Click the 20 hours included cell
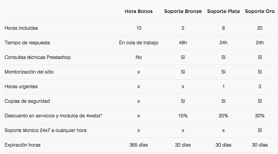 (x=260, y=28)
